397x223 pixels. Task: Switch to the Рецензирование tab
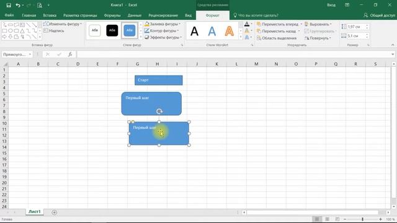tap(163, 15)
